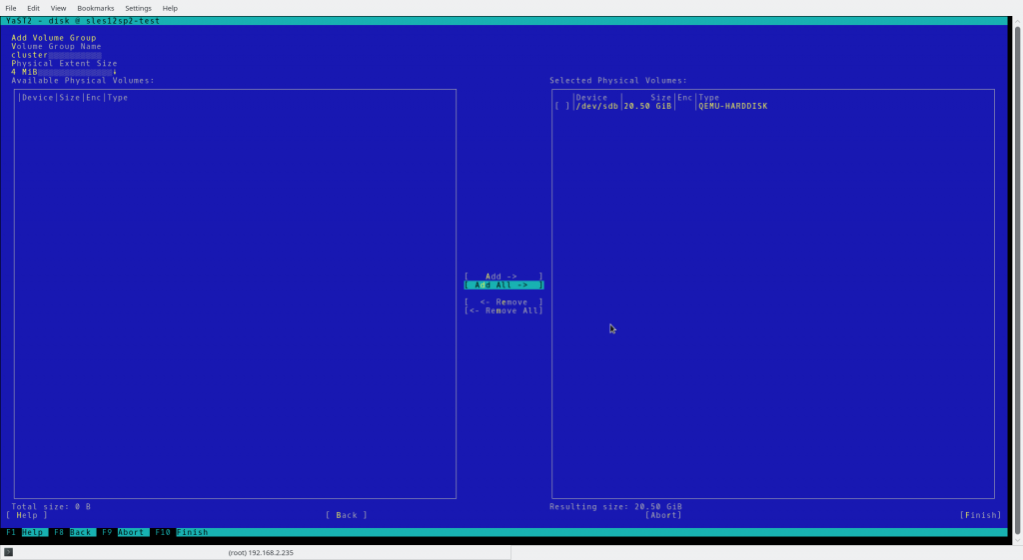Click the [Finish] button at bottom right

(x=980, y=515)
